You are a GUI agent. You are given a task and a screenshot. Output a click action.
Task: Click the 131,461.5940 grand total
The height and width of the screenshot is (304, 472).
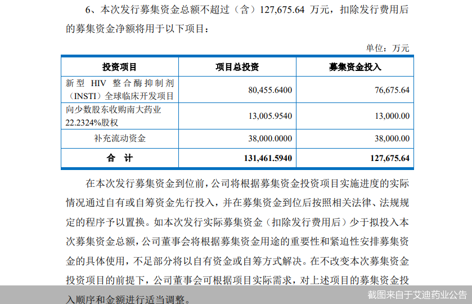[268, 158]
